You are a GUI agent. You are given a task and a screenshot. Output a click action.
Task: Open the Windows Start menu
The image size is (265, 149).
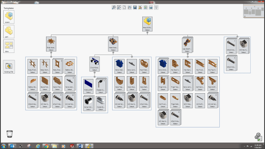pyautogui.click(x=3, y=146)
